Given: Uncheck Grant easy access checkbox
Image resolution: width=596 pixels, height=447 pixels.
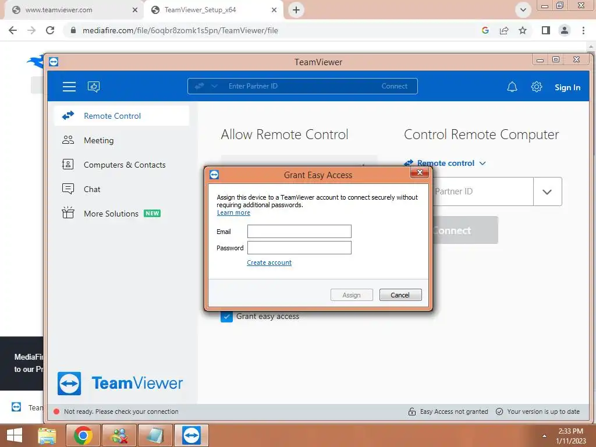Looking at the screenshot, I should coord(226,316).
